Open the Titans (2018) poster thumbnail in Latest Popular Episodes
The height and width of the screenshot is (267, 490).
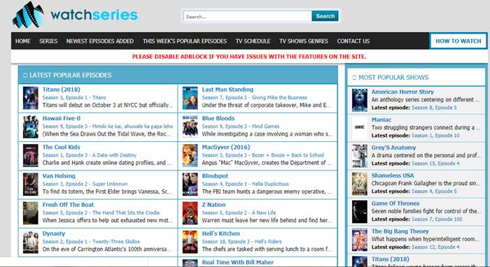pos(31,98)
